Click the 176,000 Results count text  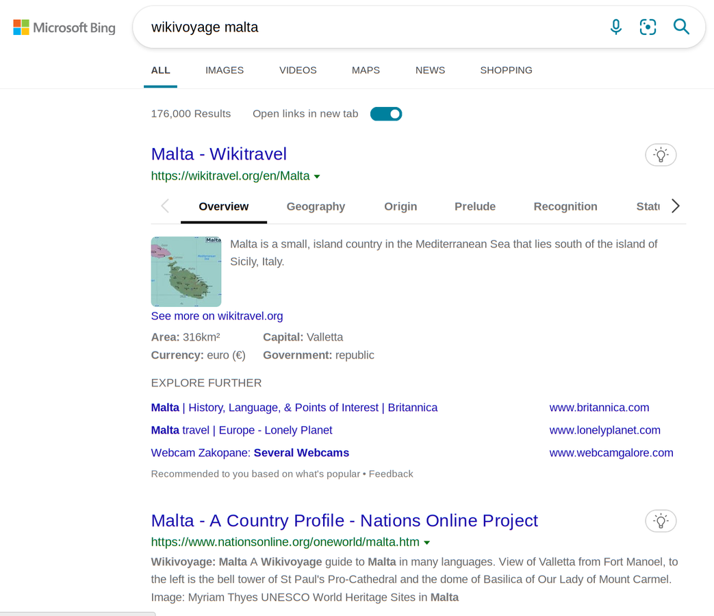coord(191,114)
